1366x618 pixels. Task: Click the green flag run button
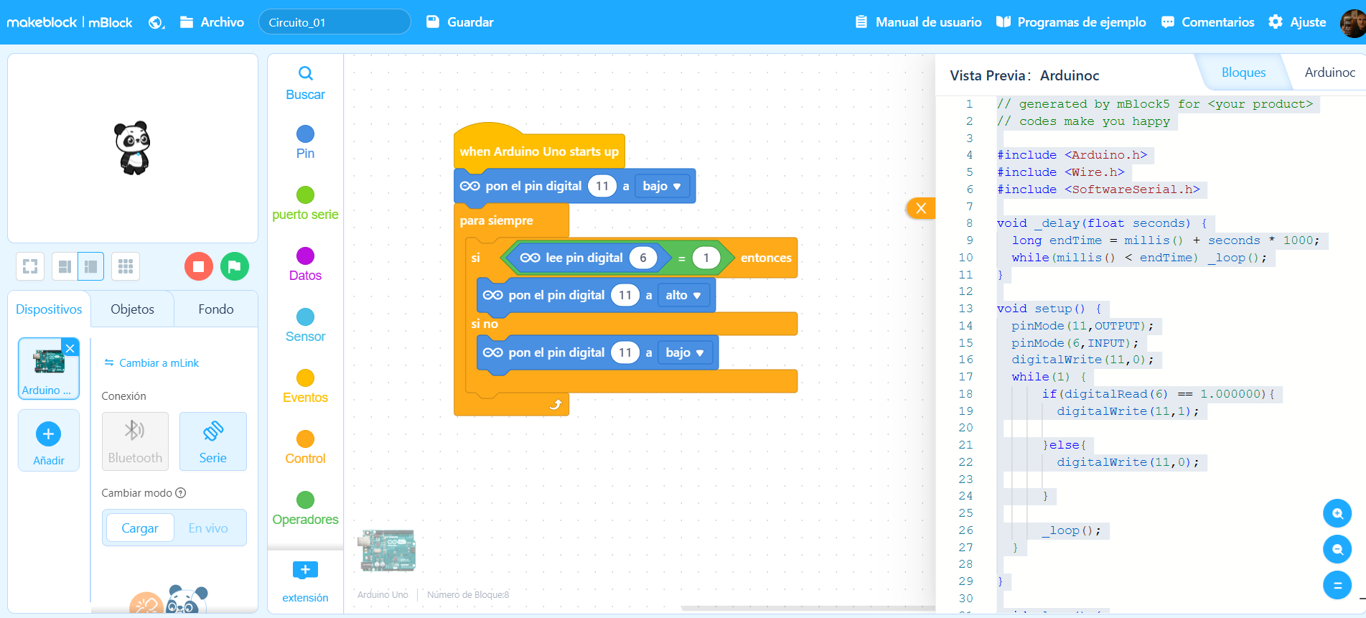(234, 266)
